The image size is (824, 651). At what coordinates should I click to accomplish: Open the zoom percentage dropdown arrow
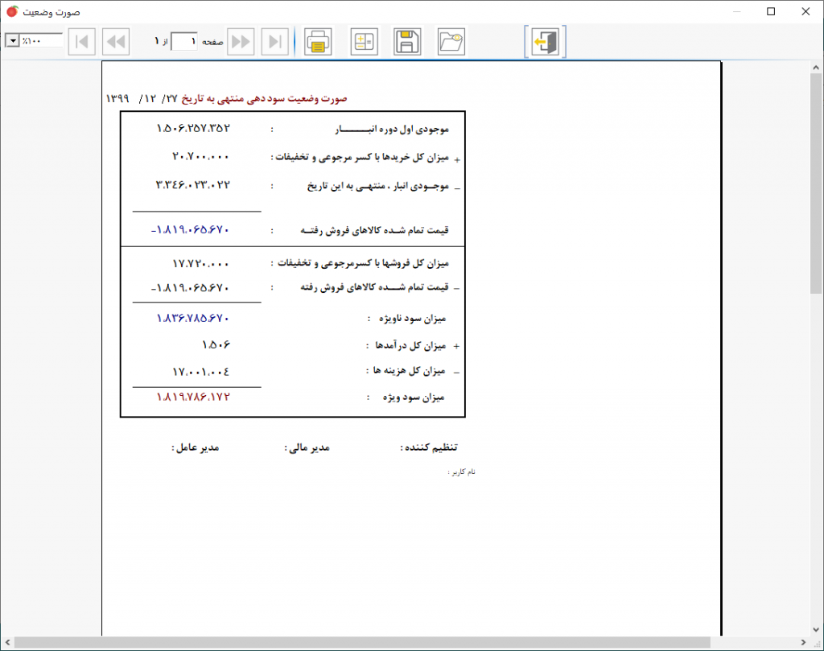coord(13,40)
